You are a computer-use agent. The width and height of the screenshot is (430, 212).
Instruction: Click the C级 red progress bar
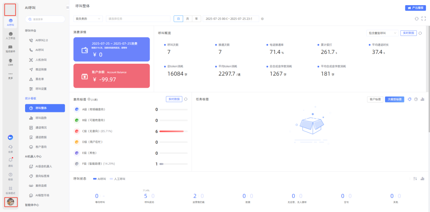point(173,131)
